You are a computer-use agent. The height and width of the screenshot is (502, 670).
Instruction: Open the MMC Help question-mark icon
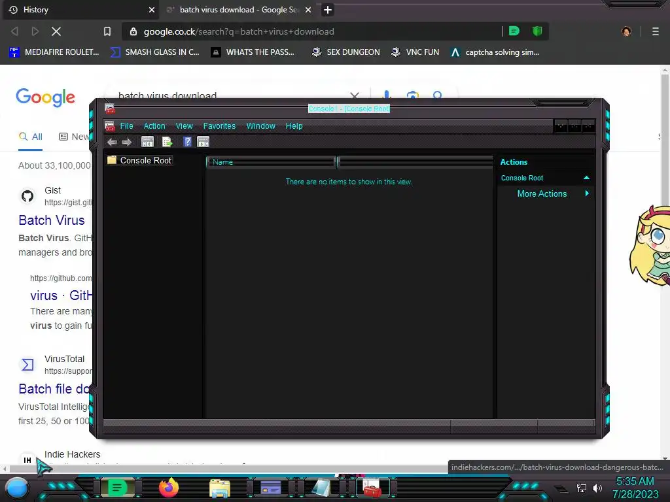pos(187,142)
